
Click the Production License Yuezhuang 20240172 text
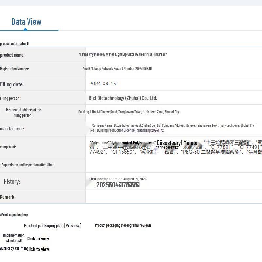pyautogui.click(x=127, y=130)
